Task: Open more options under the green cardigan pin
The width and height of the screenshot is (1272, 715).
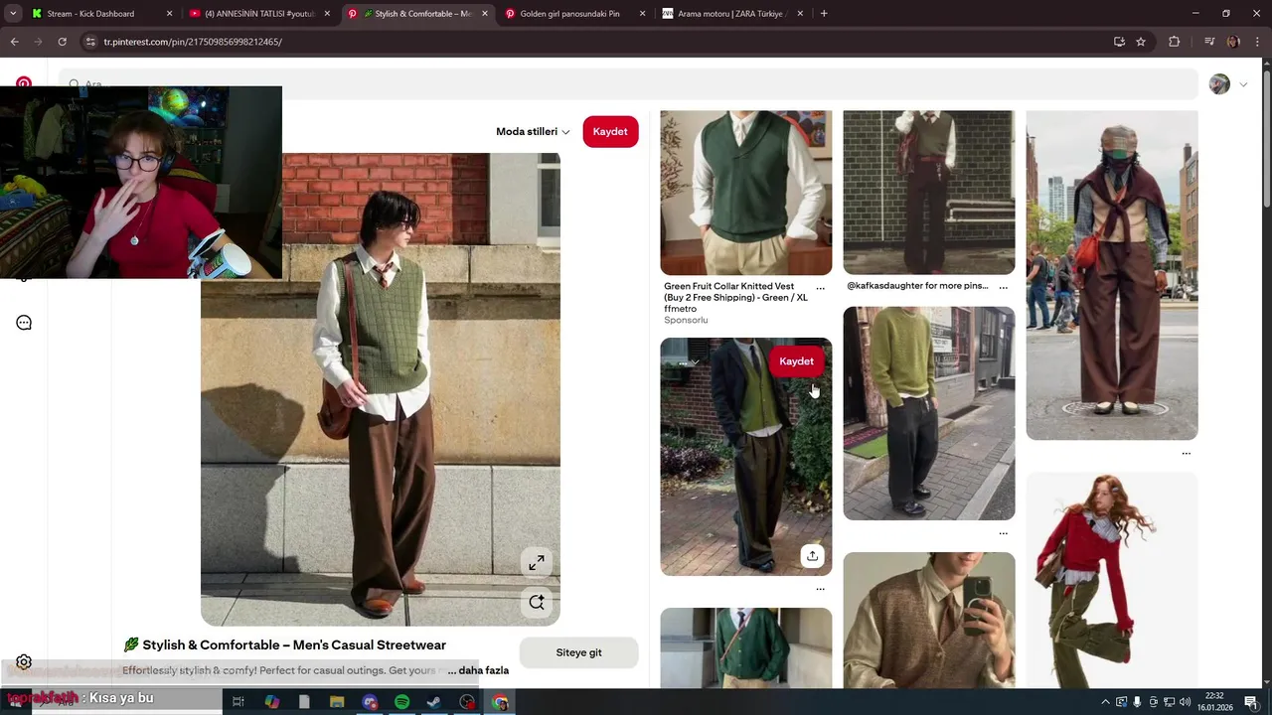Action: [x=820, y=589]
